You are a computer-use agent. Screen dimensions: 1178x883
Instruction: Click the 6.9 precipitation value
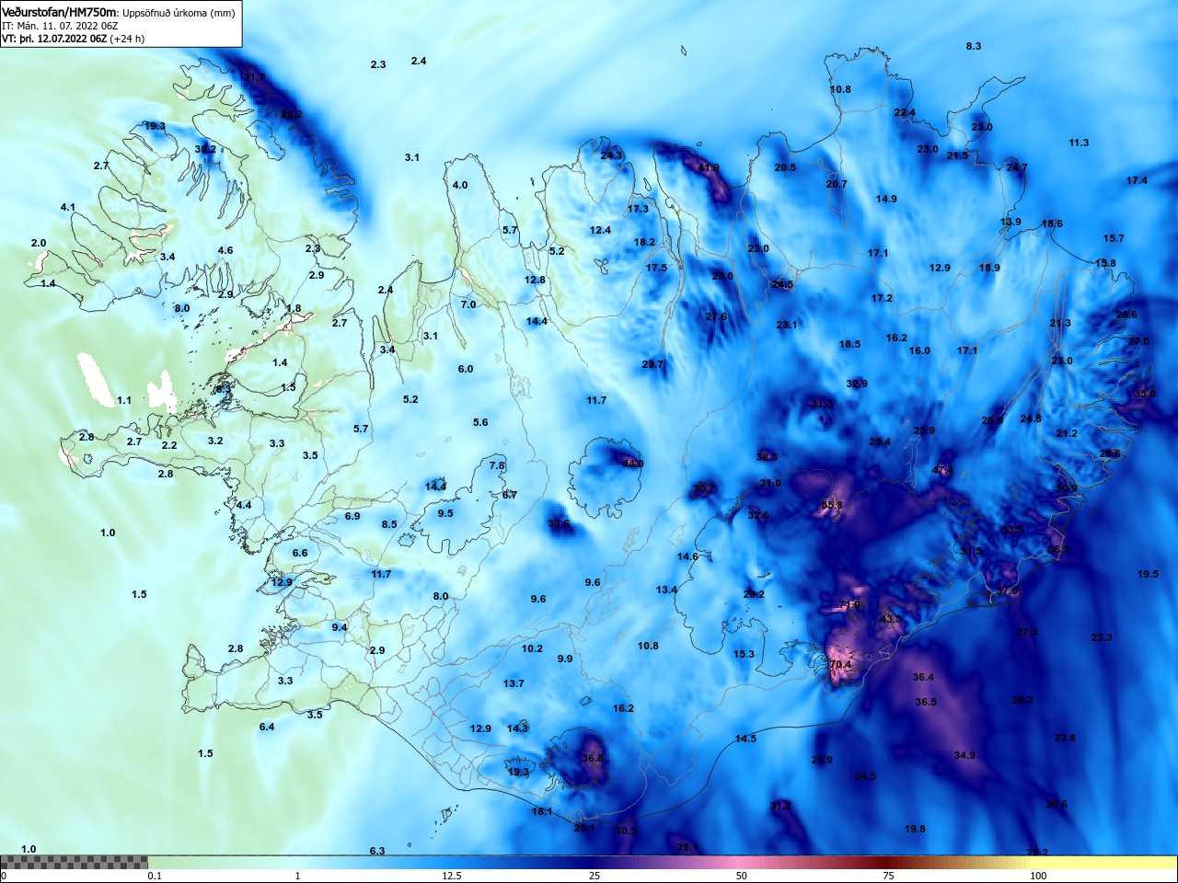pos(352,516)
